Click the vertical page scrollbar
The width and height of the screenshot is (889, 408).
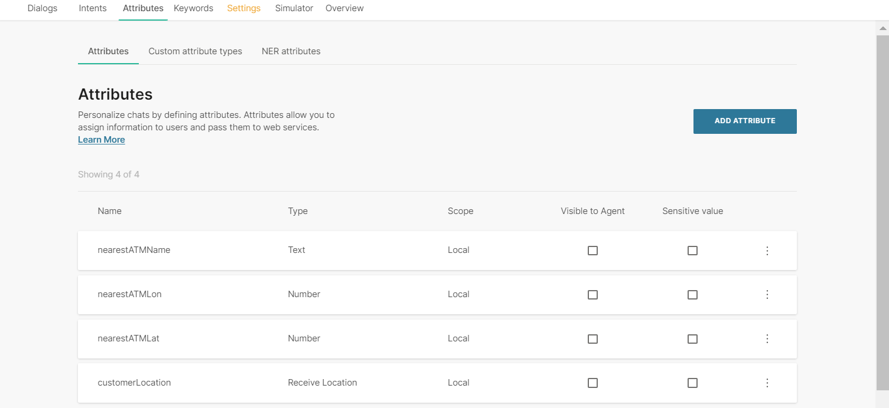tap(882, 206)
